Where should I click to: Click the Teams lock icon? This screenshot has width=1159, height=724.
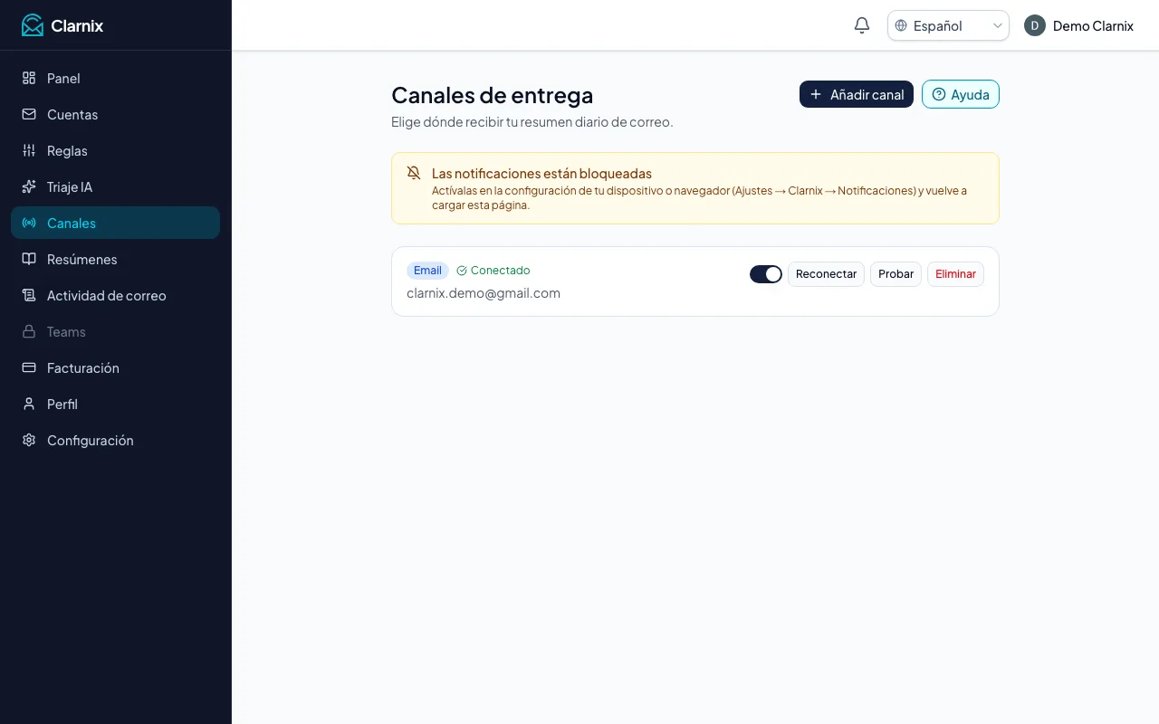click(x=29, y=331)
